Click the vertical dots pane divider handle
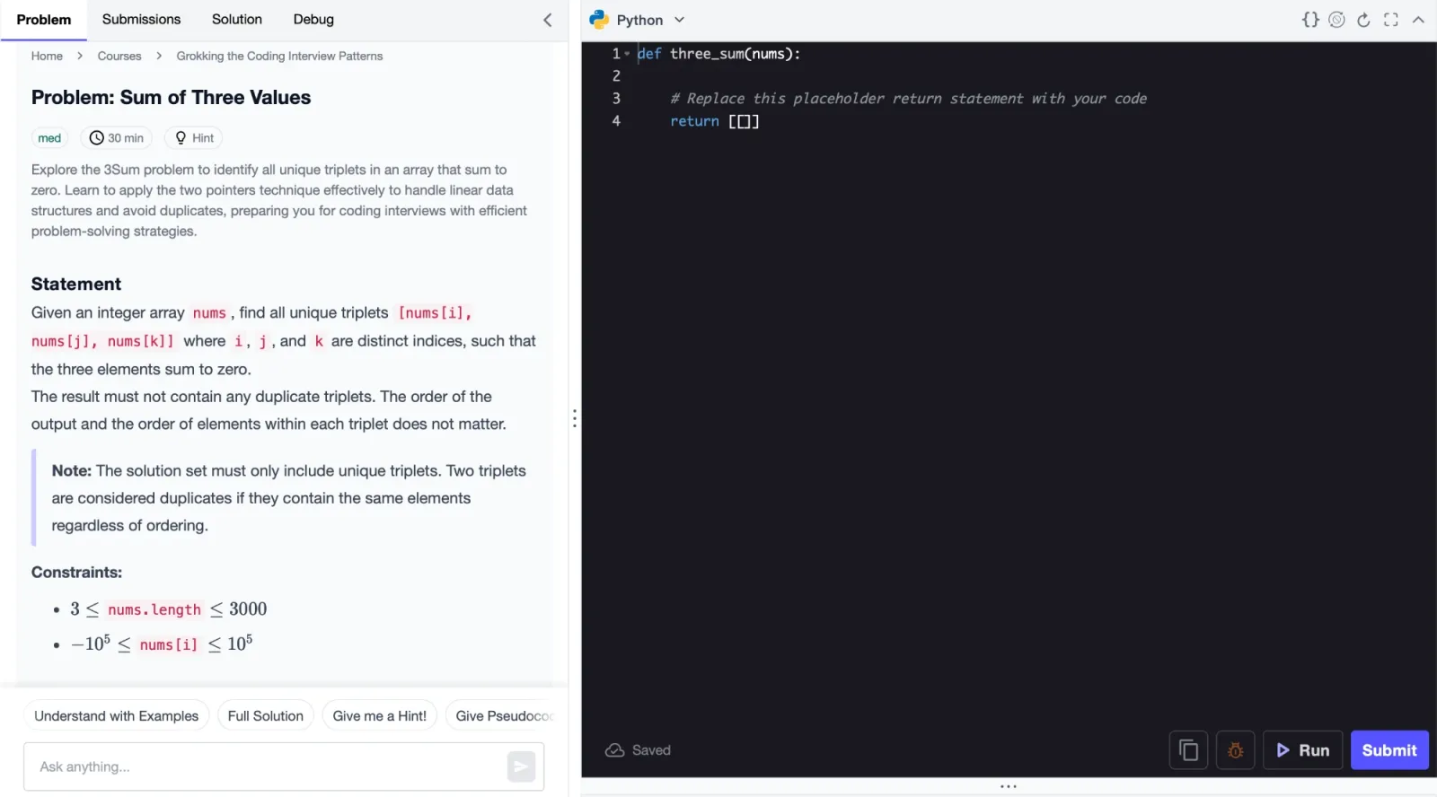 coord(575,418)
